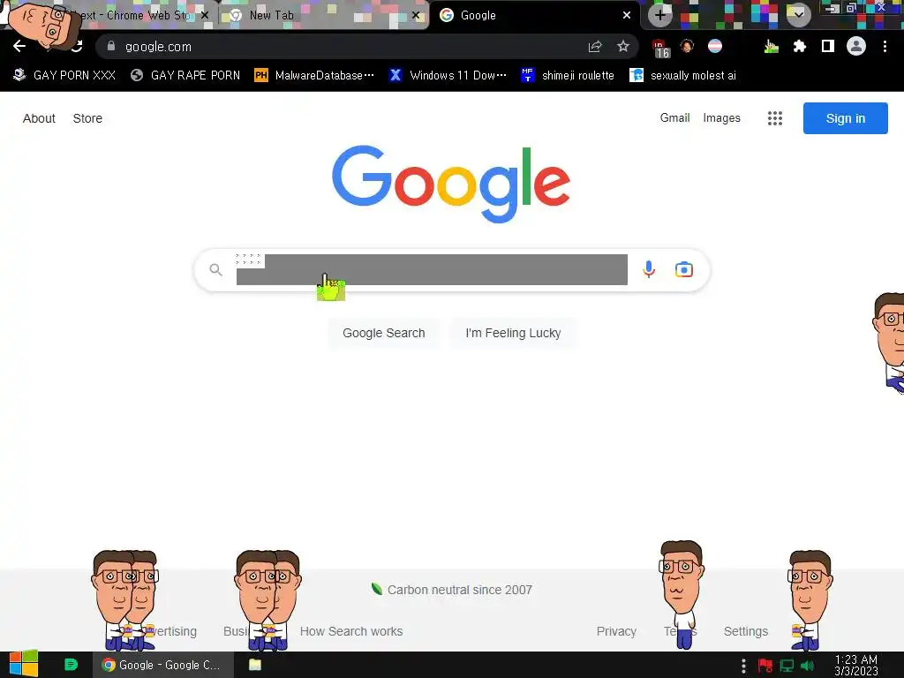The image size is (904, 678).
Task: Click the Google Search button
Action: pos(384,333)
